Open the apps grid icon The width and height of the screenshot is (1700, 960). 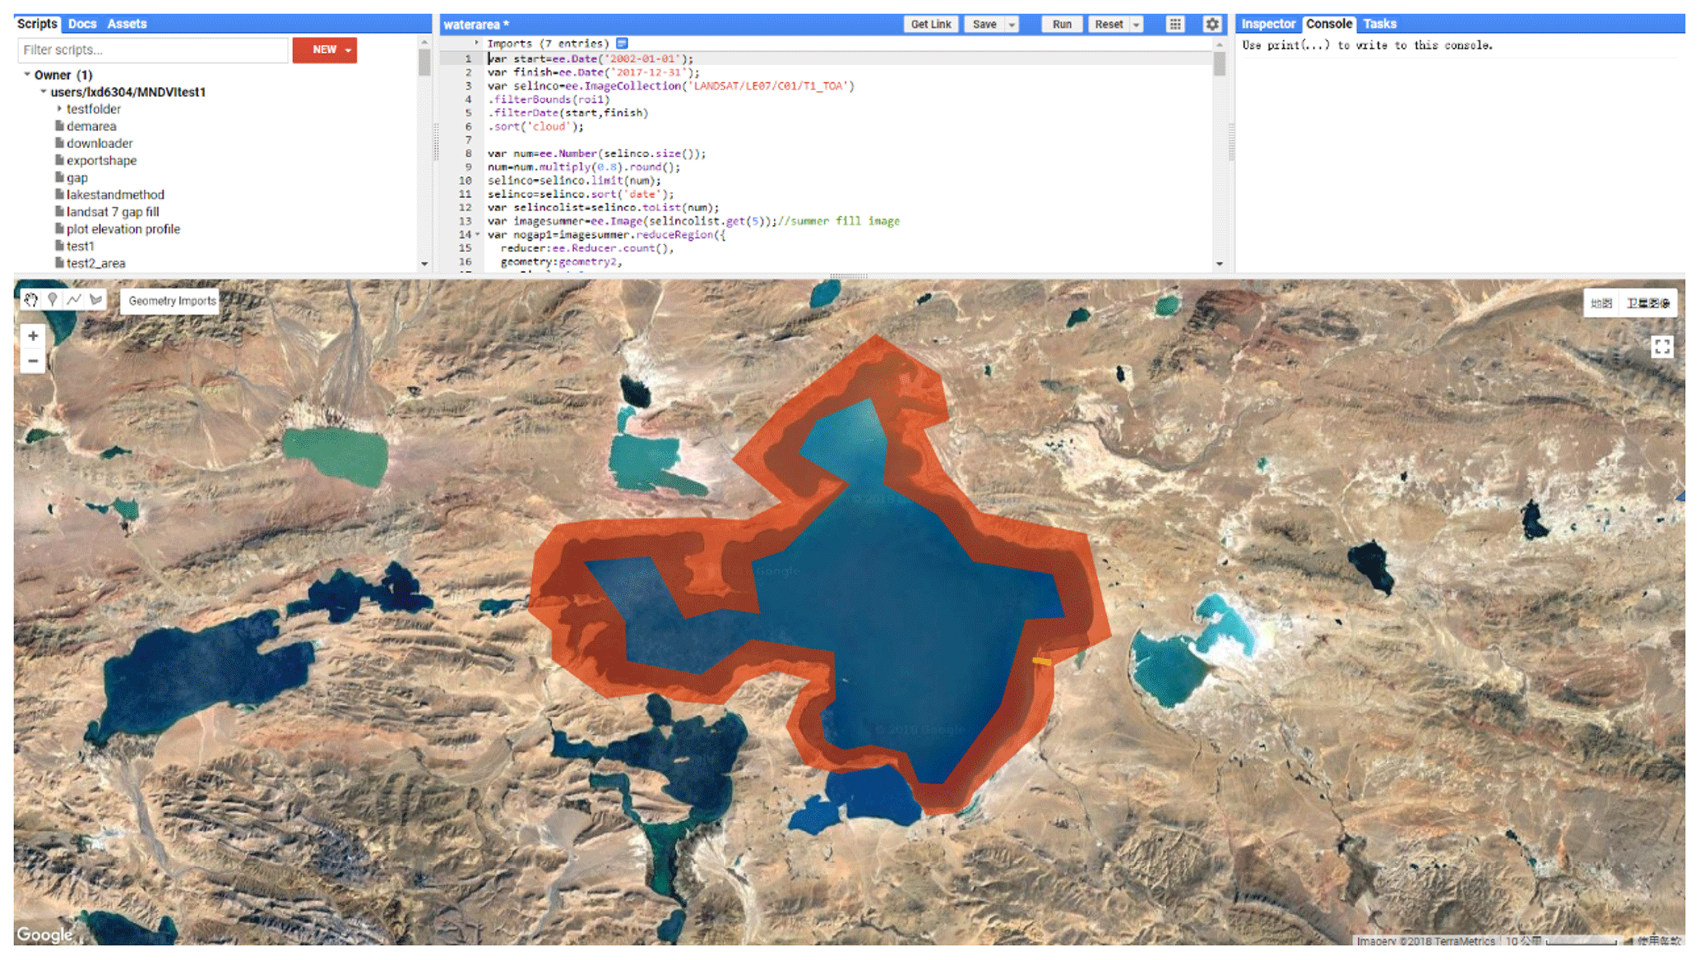(x=1175, y=25)
